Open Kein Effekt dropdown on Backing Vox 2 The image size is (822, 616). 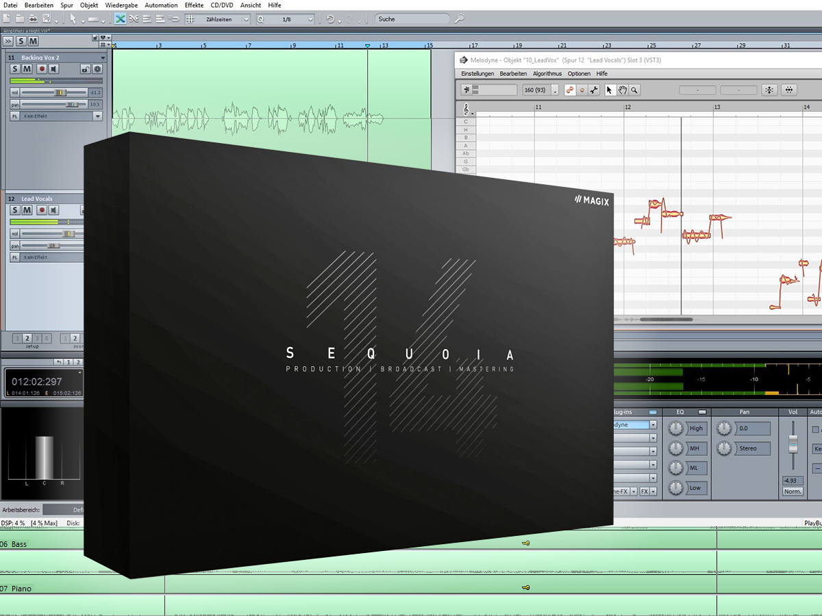(98, 116)
